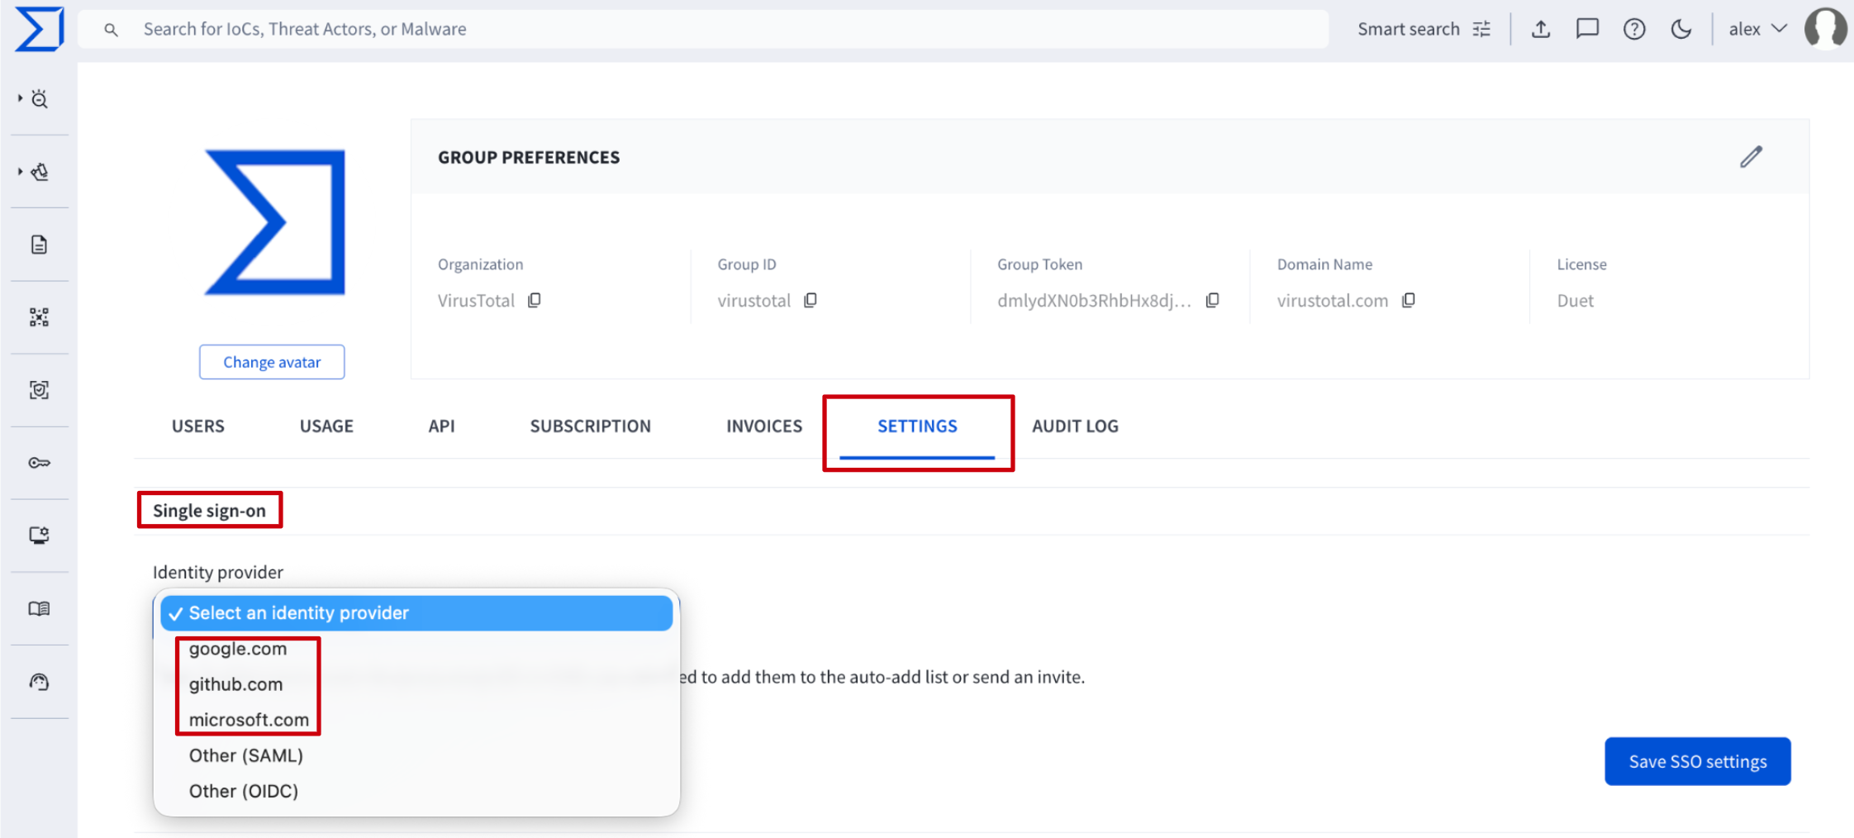1854x838 pixels.
Task: Click the VirusTotal sigma logo in header
Action: click(x=39, y=29)
